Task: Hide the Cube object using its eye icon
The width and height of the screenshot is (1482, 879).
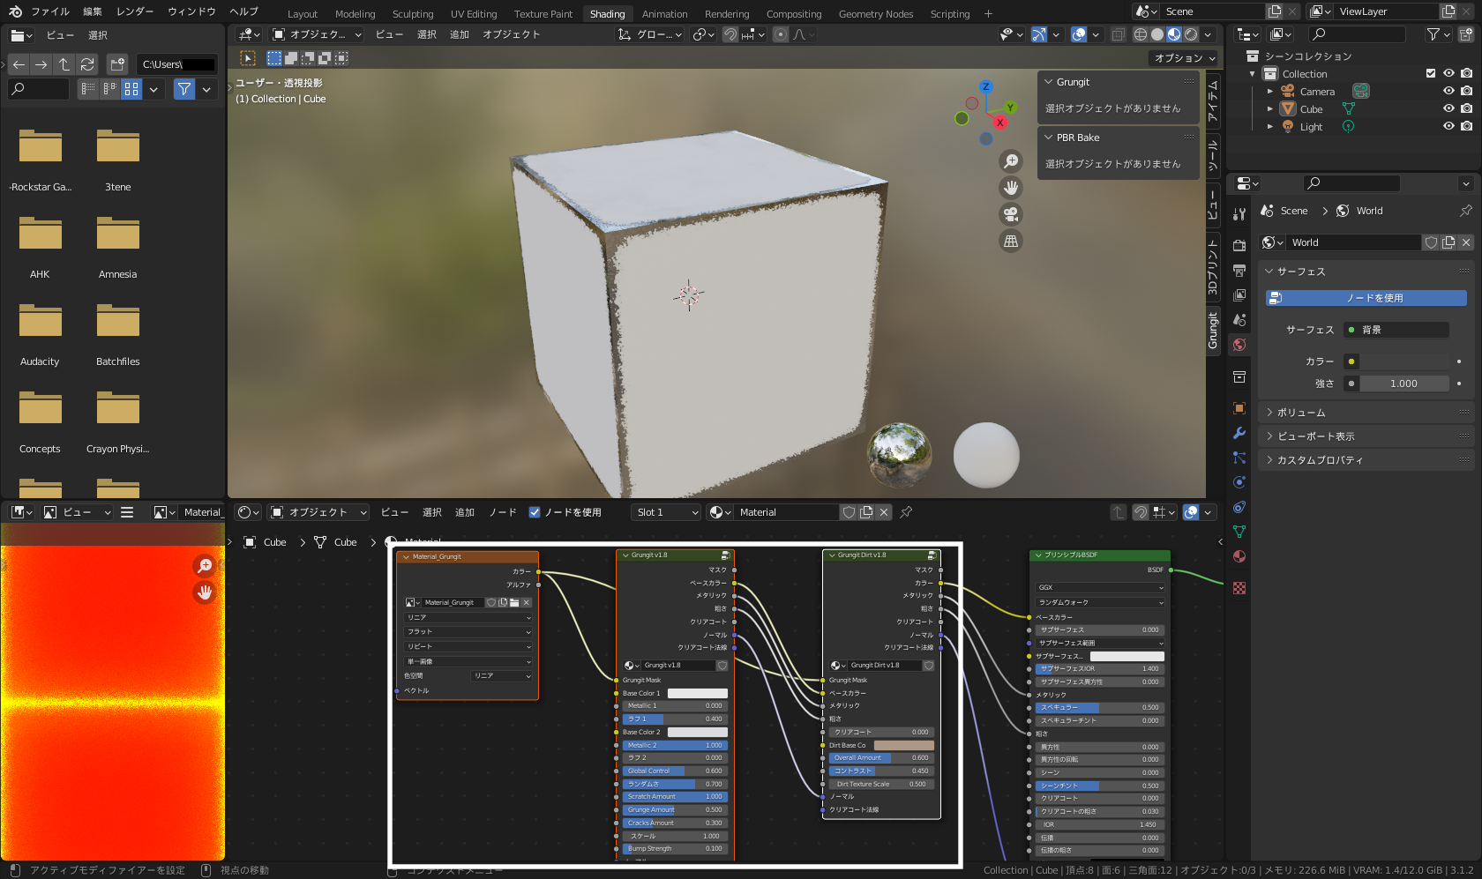Action: [x=1448, y=109]
